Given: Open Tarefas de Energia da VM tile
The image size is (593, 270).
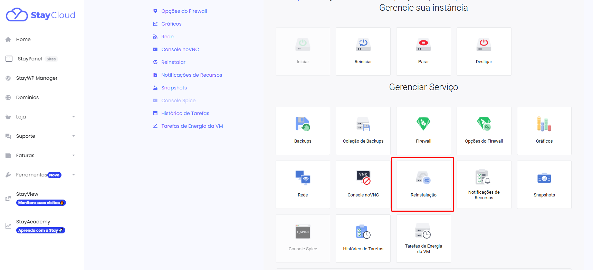Looking at the screenshot, I should [x=423, y=239].
